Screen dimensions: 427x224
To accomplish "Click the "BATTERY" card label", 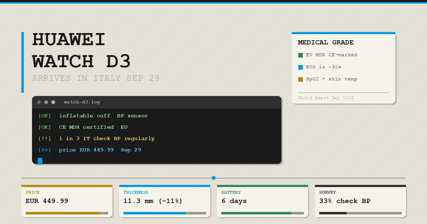I will click(x=231, y=193).
